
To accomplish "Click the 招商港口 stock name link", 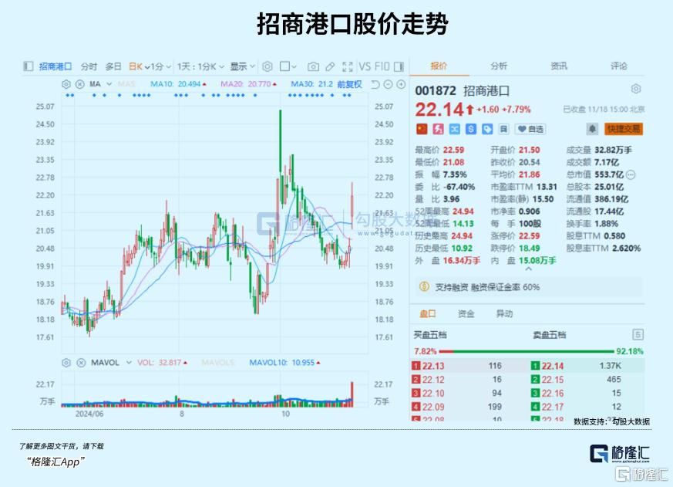I will (x=56, y=66).
